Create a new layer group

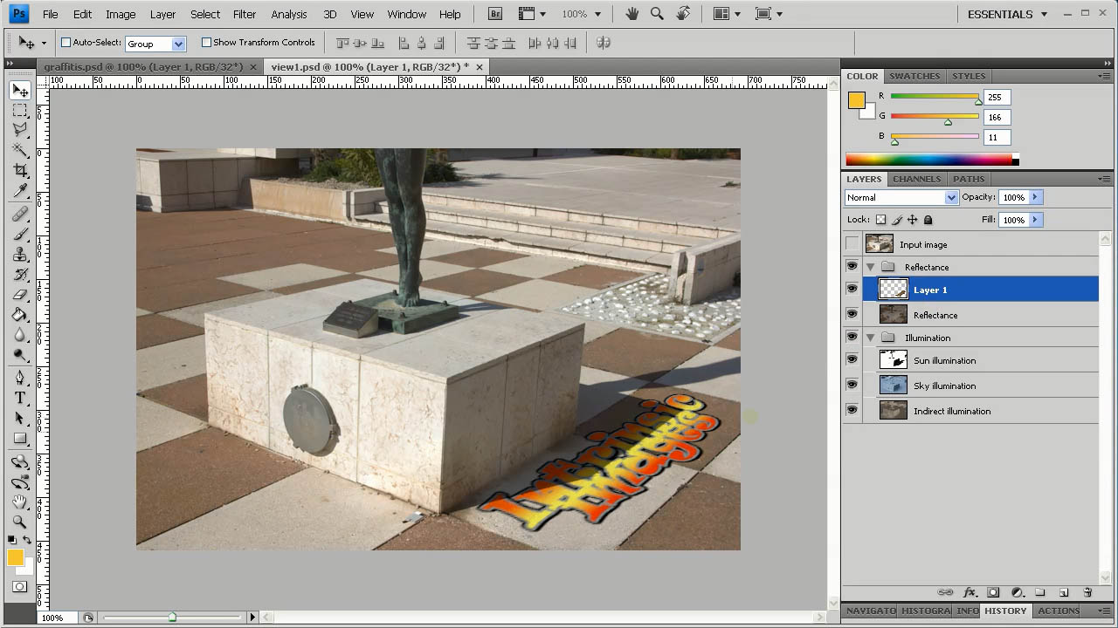[x=1040, y=592]
